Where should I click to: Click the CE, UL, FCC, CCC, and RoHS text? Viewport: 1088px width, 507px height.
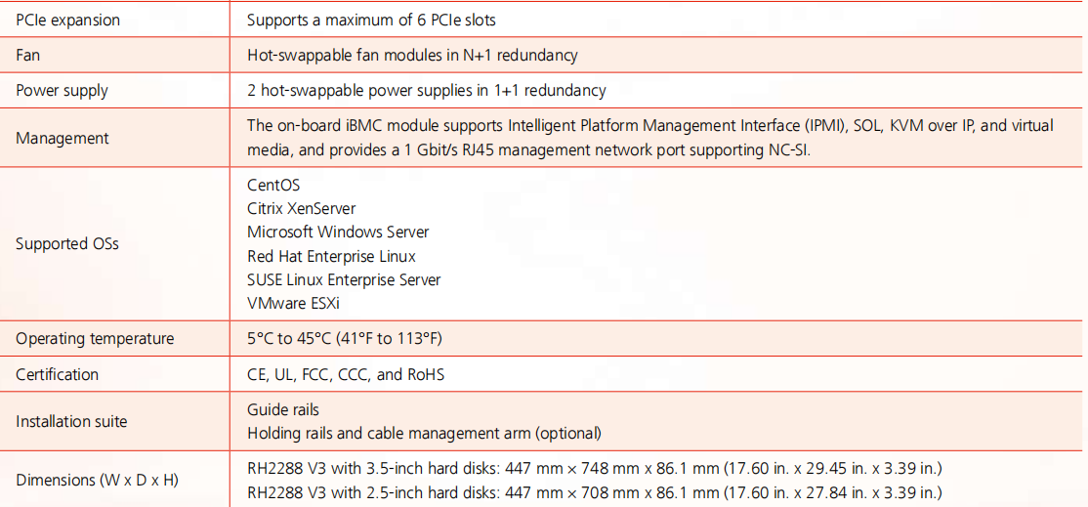(346, 374)
